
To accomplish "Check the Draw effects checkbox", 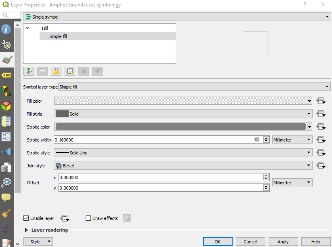I will click(88, 218).
